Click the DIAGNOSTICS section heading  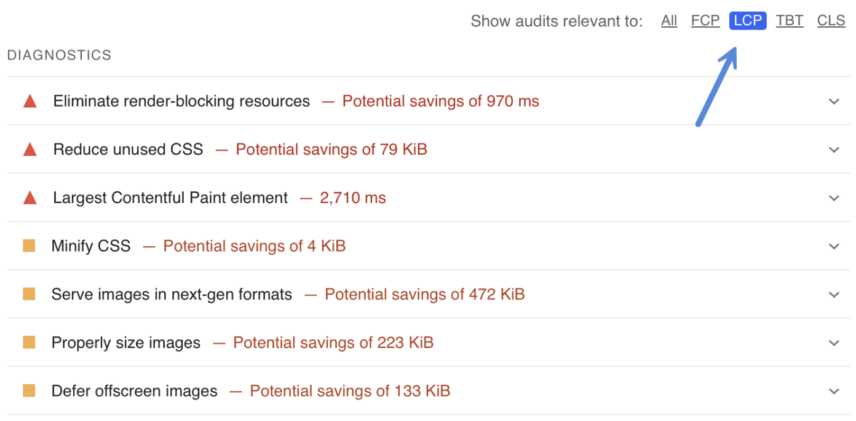point(59,55)
